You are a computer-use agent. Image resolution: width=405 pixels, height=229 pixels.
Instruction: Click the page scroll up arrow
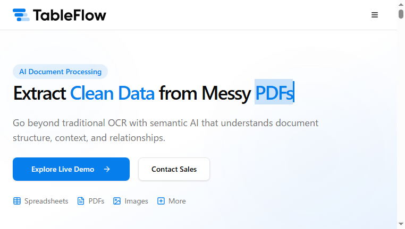pos(401,4)
